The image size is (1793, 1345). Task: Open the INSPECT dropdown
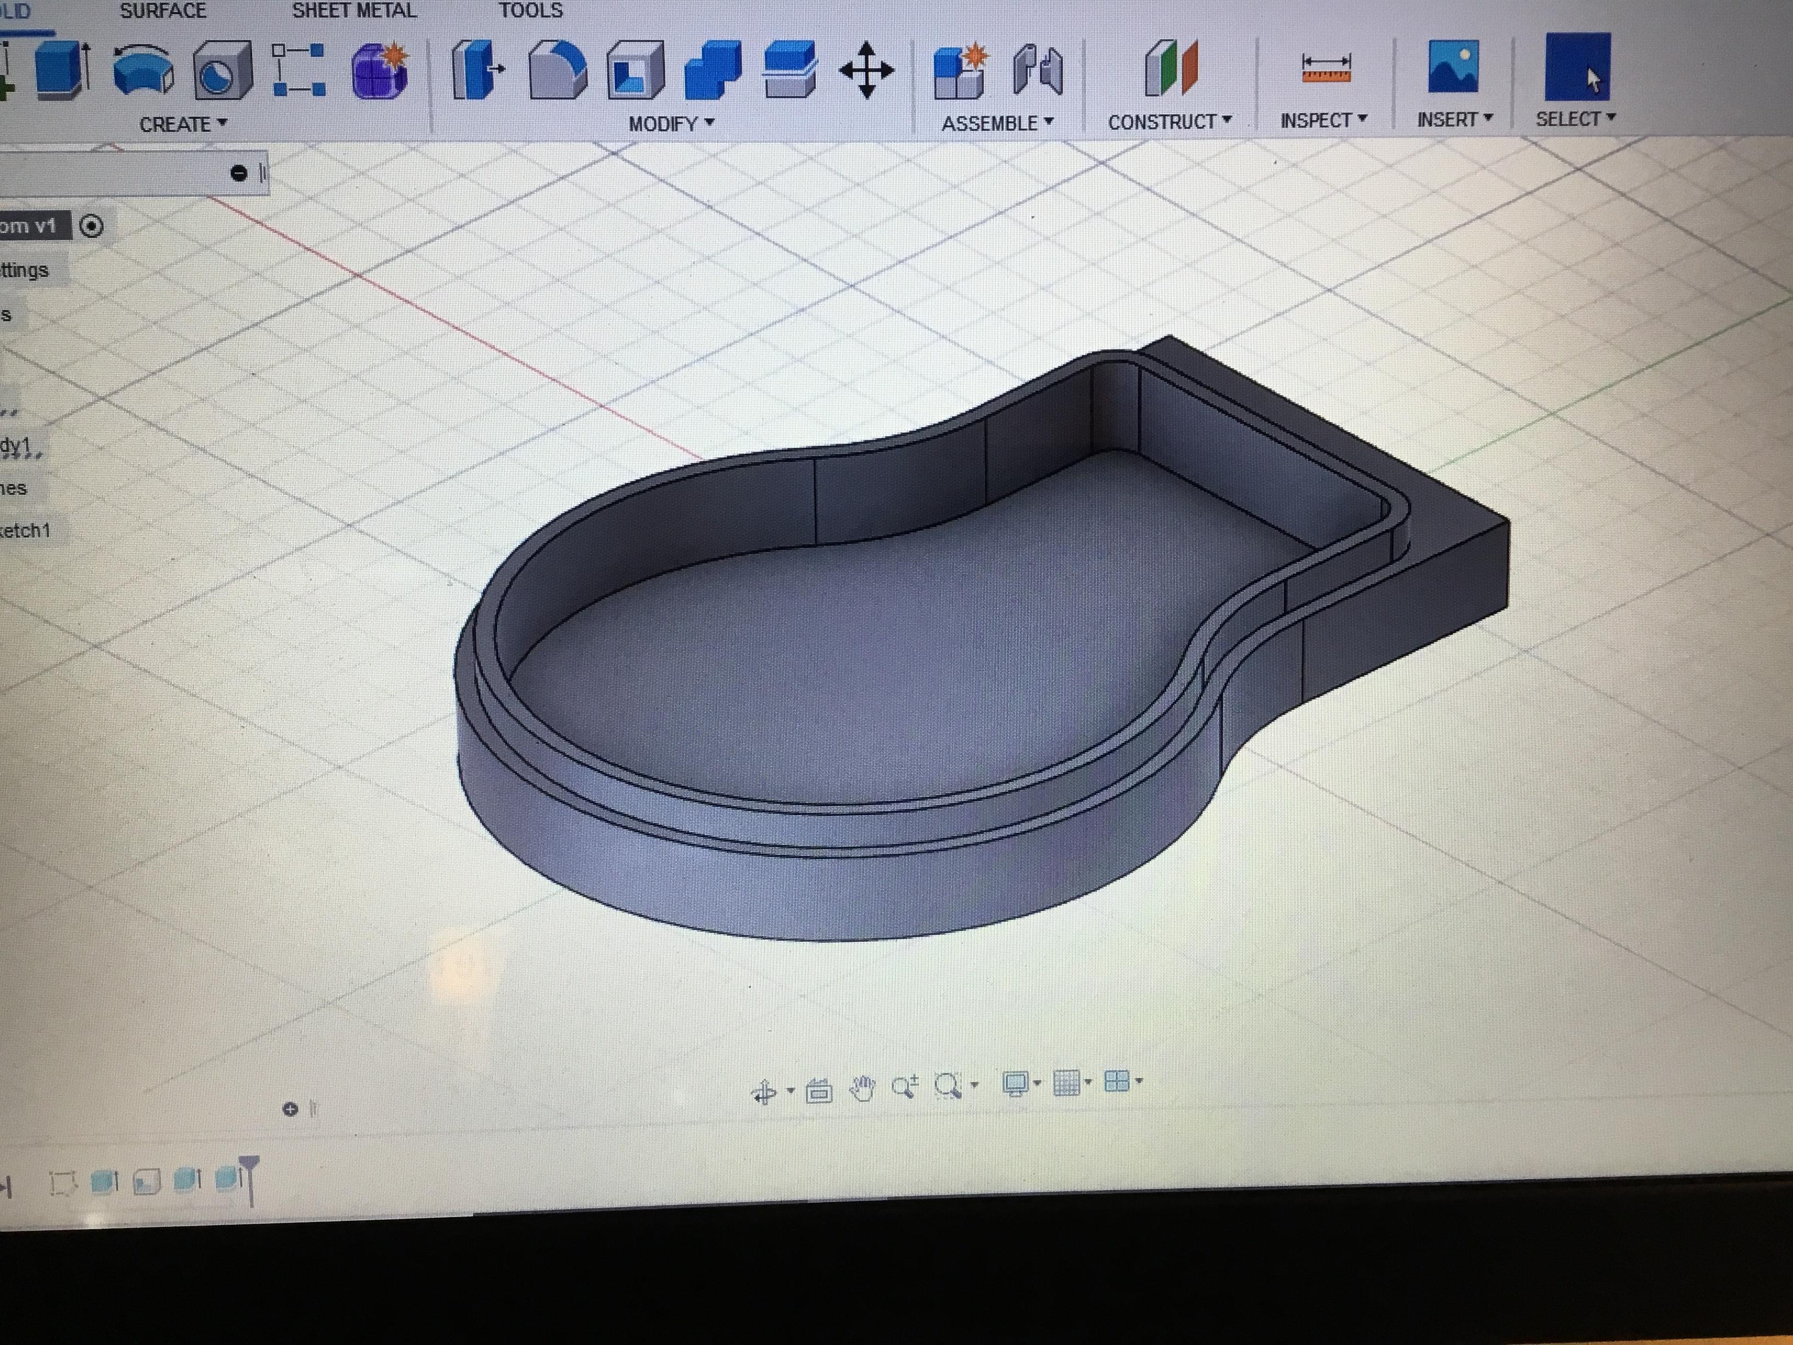coord(1324,120)
